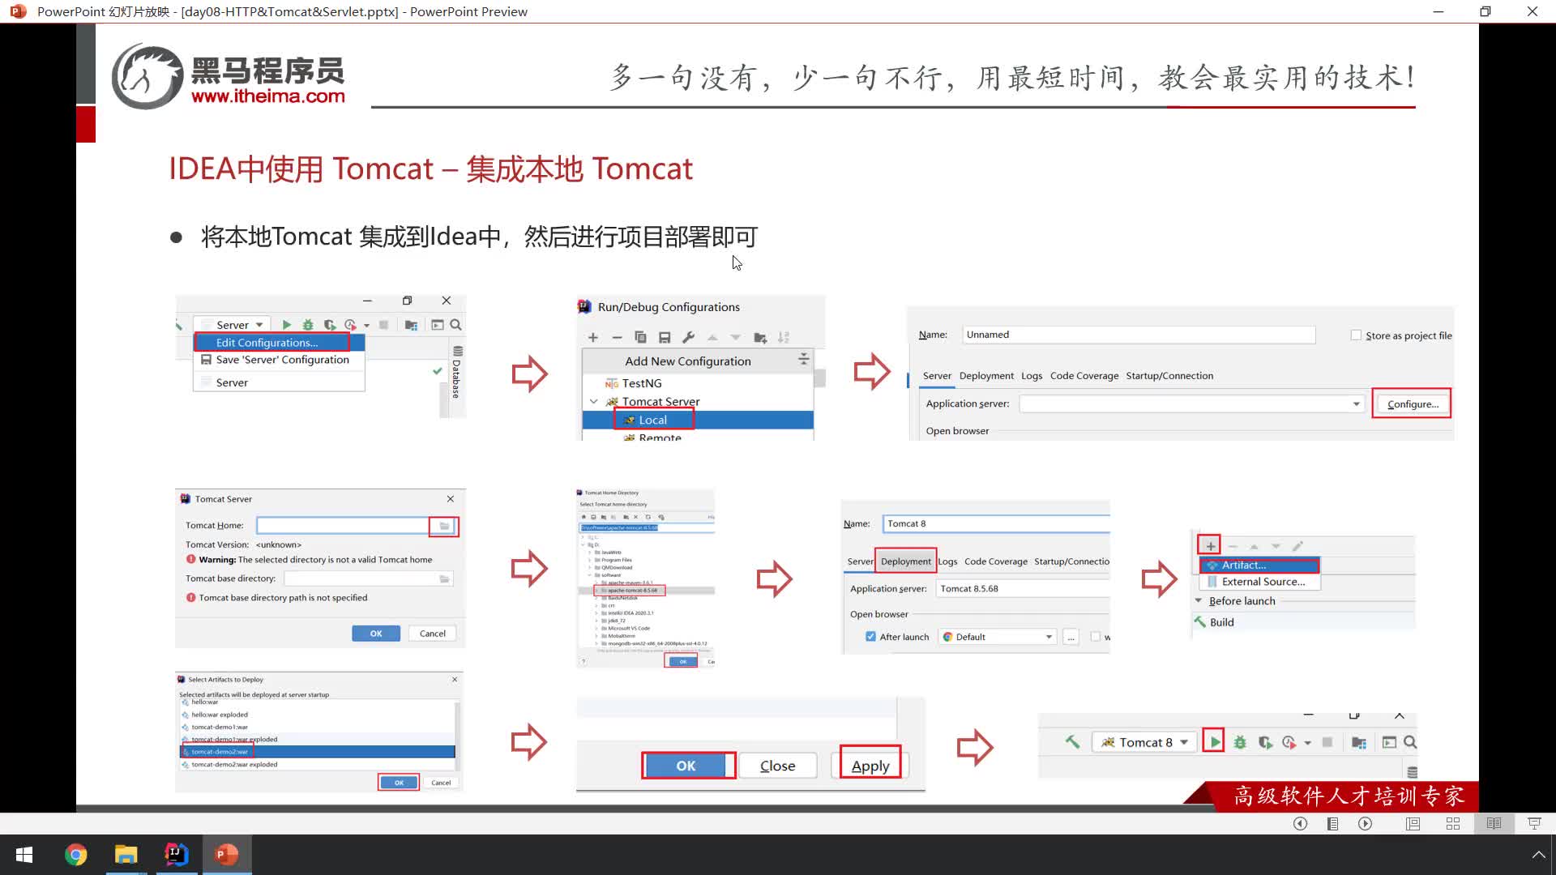This screenshot has height=875, width=1556.
Task: Click plus icon above Artifact... menu
Action: pos(1211,545)
